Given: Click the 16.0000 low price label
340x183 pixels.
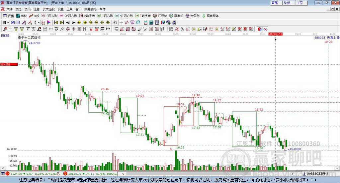Looking at the screenshot, I should pyautogui.click(x=295, y=149).
